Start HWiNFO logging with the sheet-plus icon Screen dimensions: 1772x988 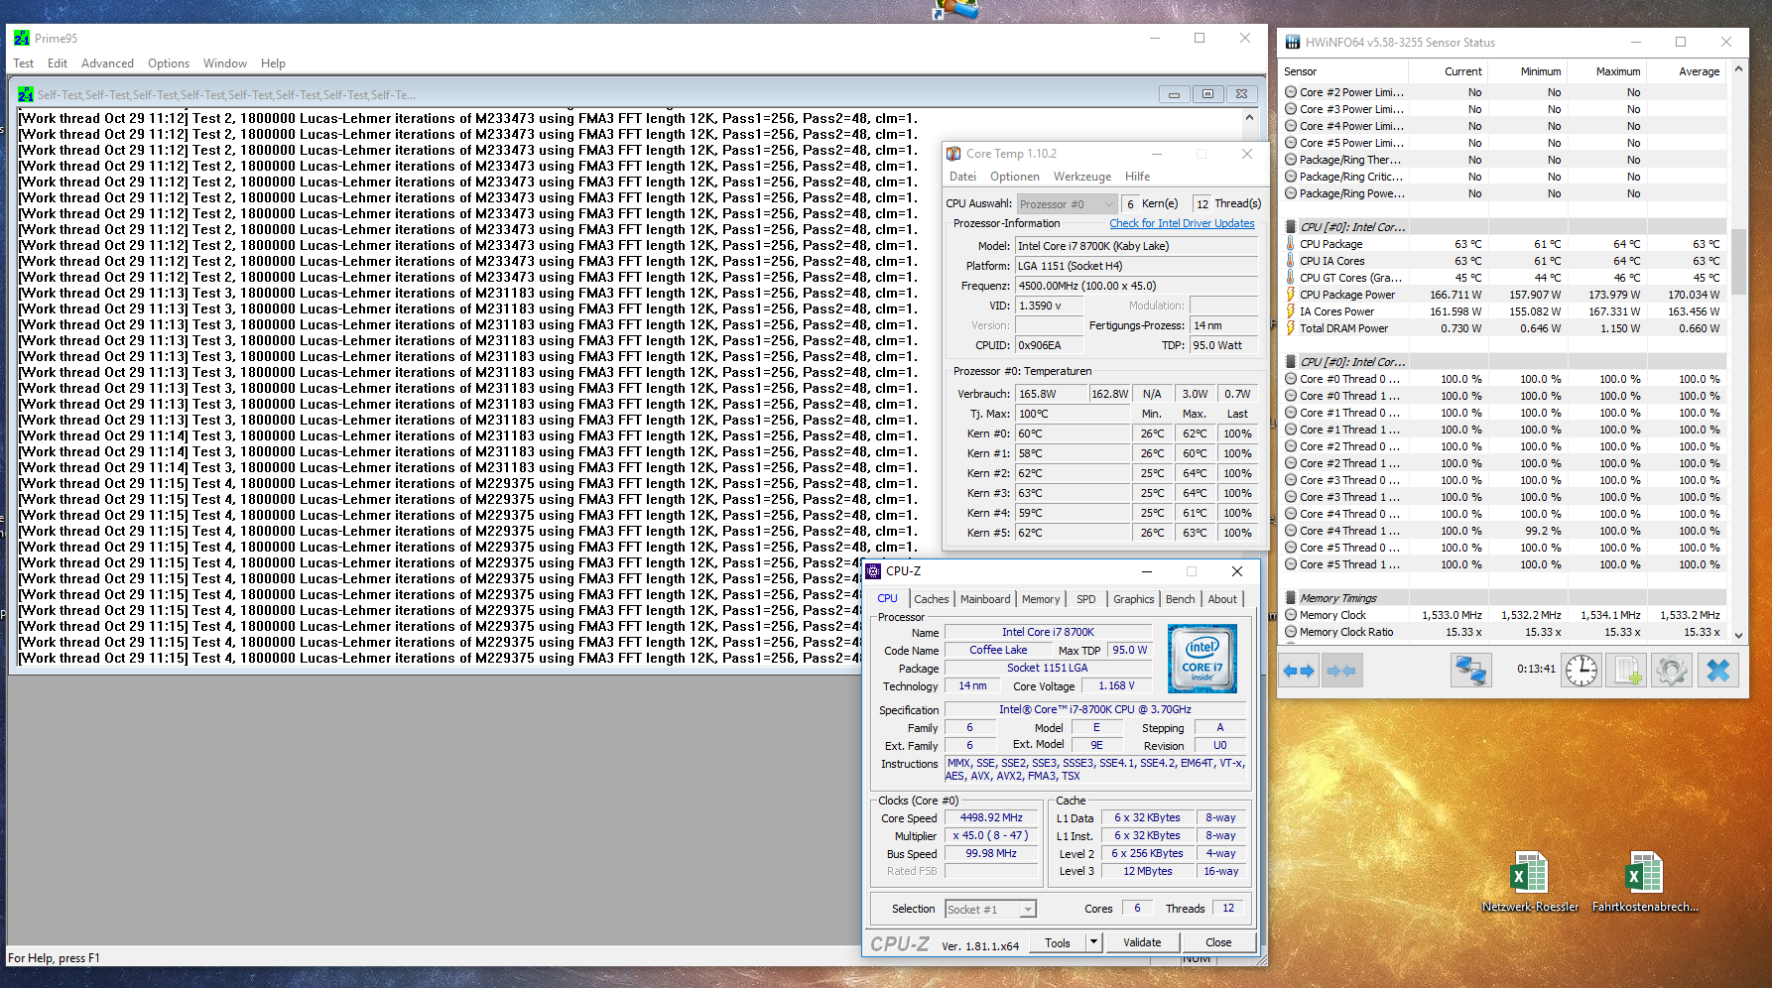point(1627,671)
